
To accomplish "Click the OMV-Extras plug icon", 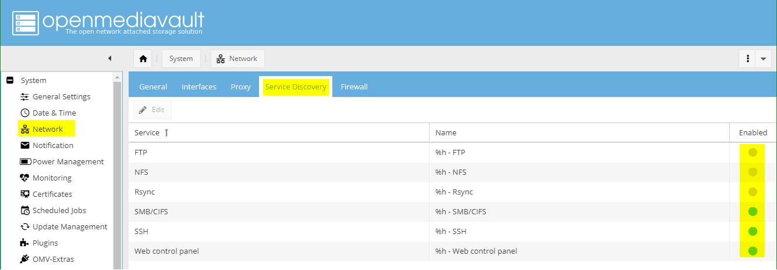I will pyautogui.click(x=25, y=259).
